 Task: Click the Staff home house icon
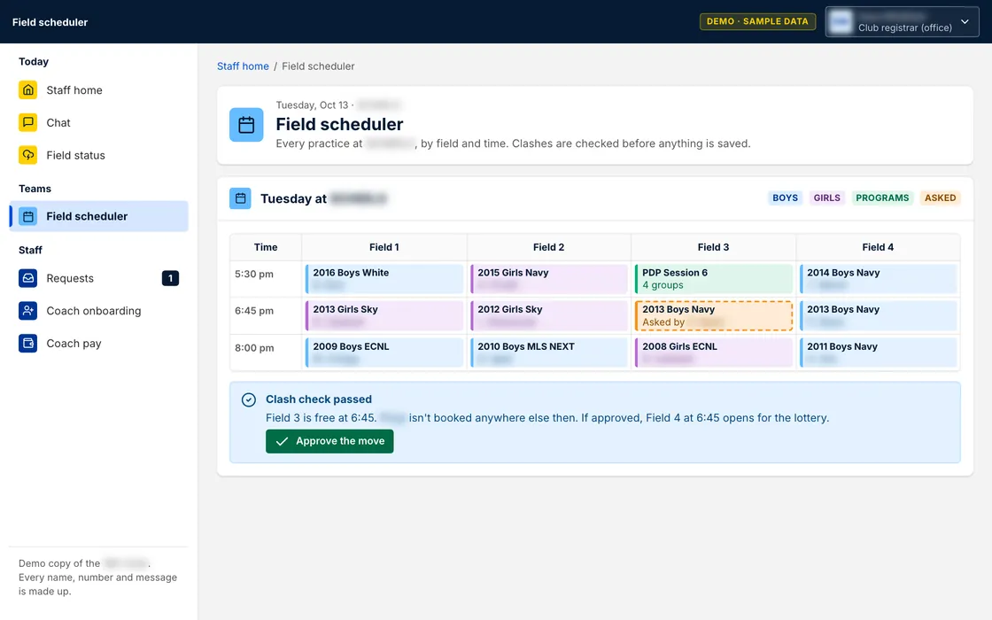pyautogui.click(x=27, y=89)
